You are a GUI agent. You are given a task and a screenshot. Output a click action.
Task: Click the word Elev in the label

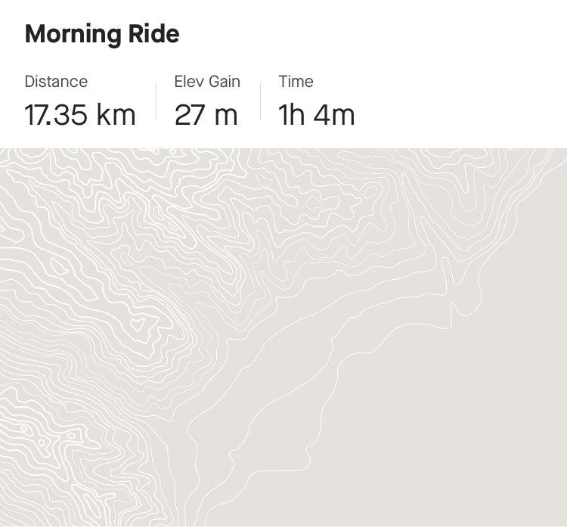pyautogui.click(x=189, y=82)
